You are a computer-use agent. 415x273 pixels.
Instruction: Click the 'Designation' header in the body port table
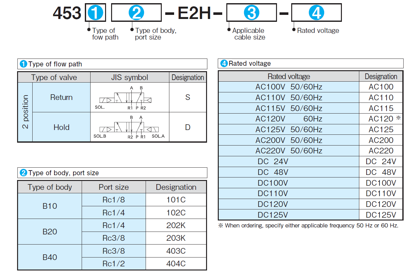176,187
